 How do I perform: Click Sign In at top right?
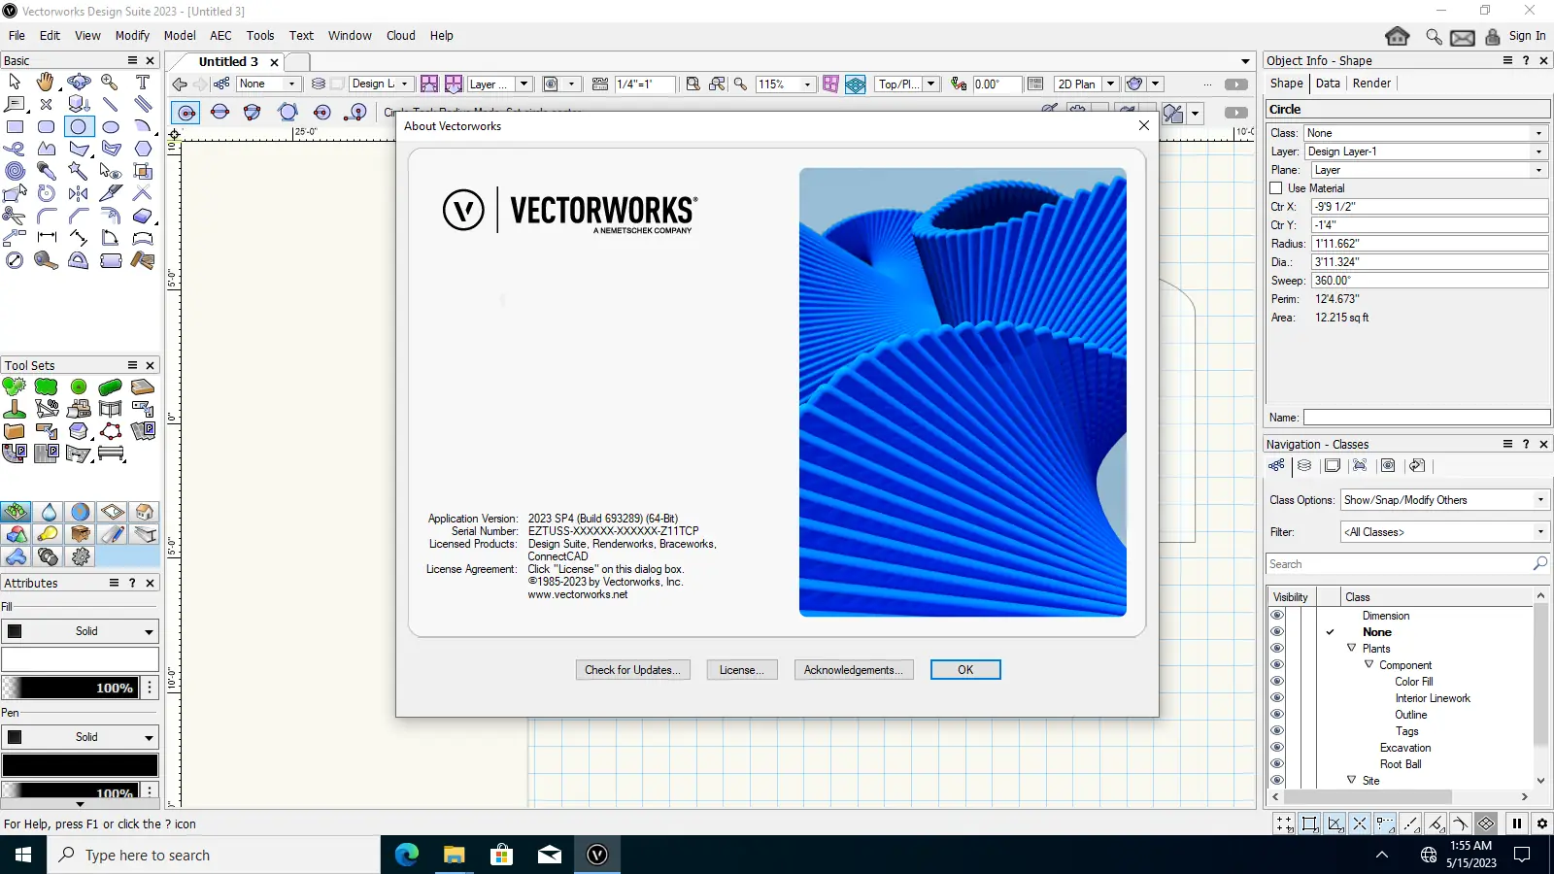(1527, 36)
